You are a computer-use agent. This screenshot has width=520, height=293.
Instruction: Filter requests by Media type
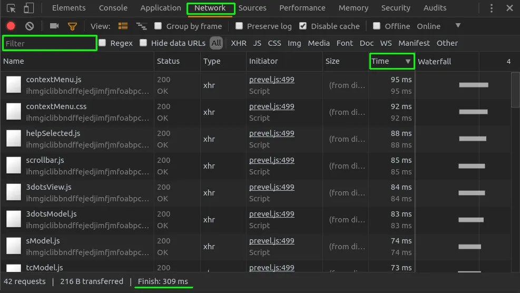(319, 43)
